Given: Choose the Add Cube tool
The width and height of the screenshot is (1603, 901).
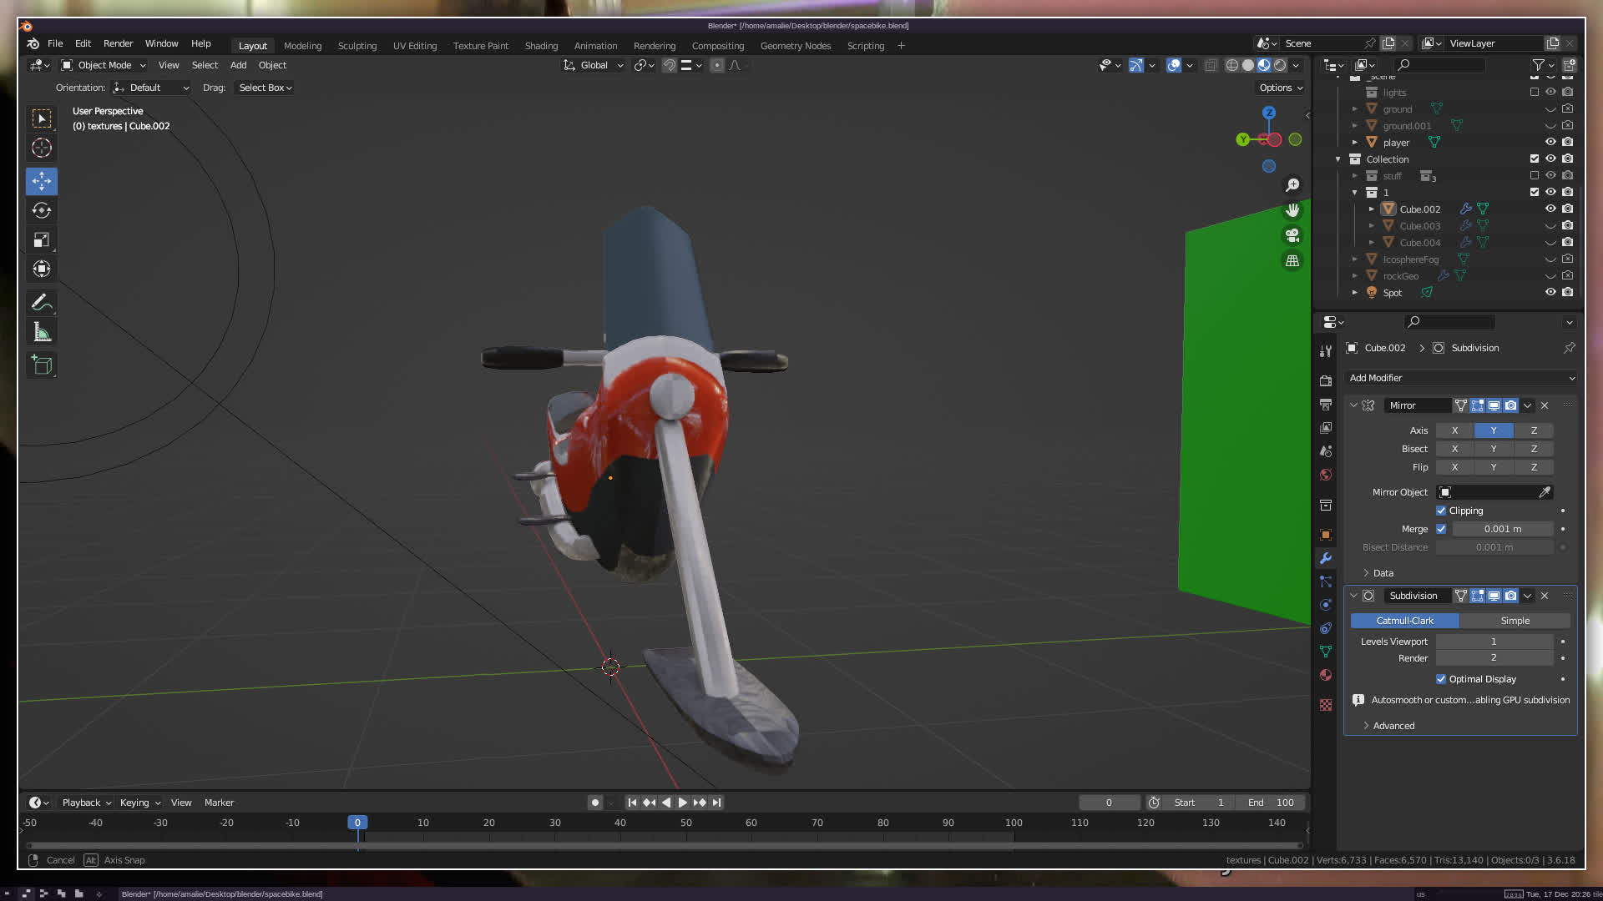Looking at the screenshot, I should (x=42, y=365).
